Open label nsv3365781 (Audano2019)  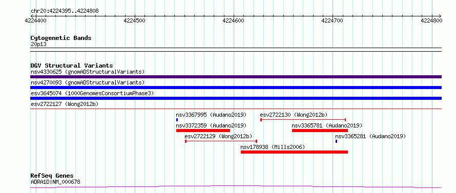327,125
